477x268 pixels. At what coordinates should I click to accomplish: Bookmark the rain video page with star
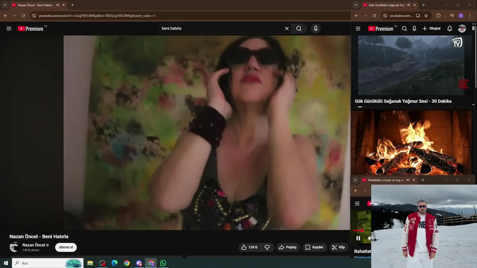[x=426, y=16]
